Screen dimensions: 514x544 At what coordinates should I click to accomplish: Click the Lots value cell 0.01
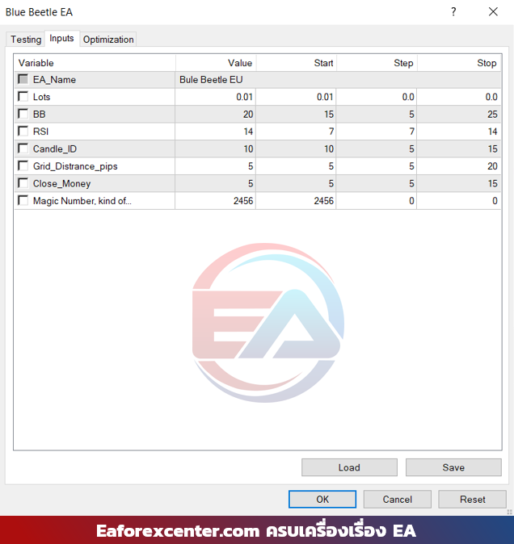[x=215, y=97]
